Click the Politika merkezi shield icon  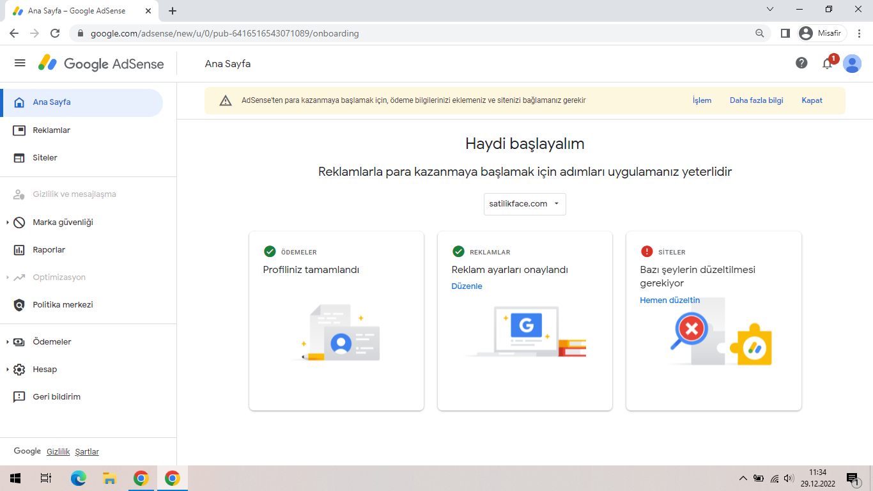19,305
